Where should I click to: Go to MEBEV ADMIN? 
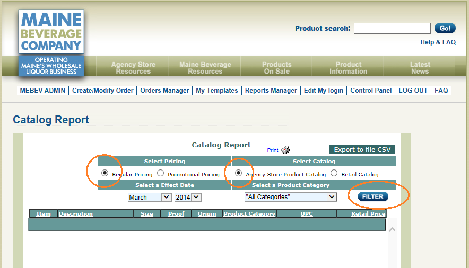(x=42, y=91)
